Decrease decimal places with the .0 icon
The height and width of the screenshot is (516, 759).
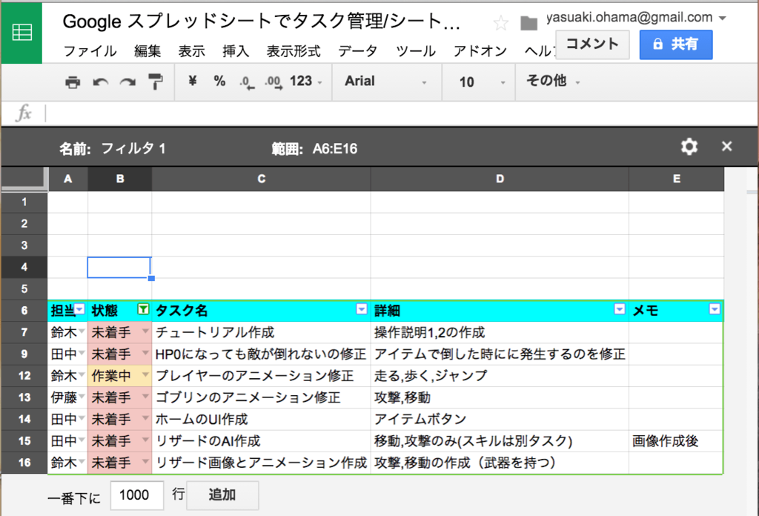(x=245, y=82)
